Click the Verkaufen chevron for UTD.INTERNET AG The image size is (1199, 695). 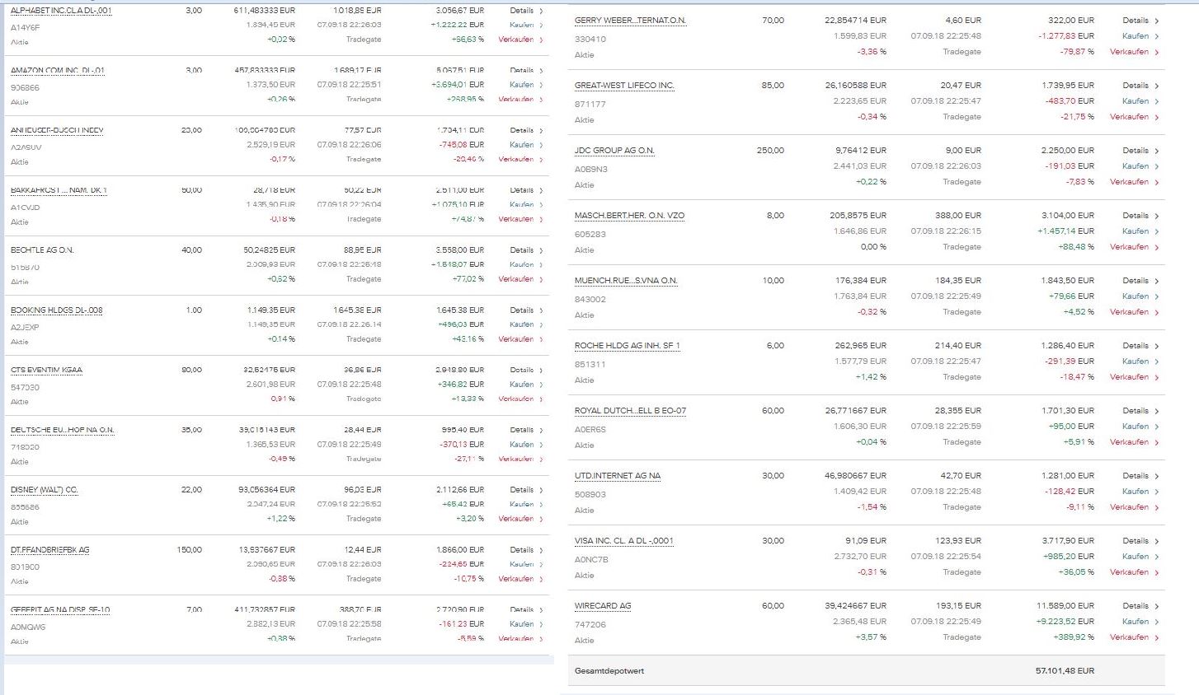coord(1157,508)
